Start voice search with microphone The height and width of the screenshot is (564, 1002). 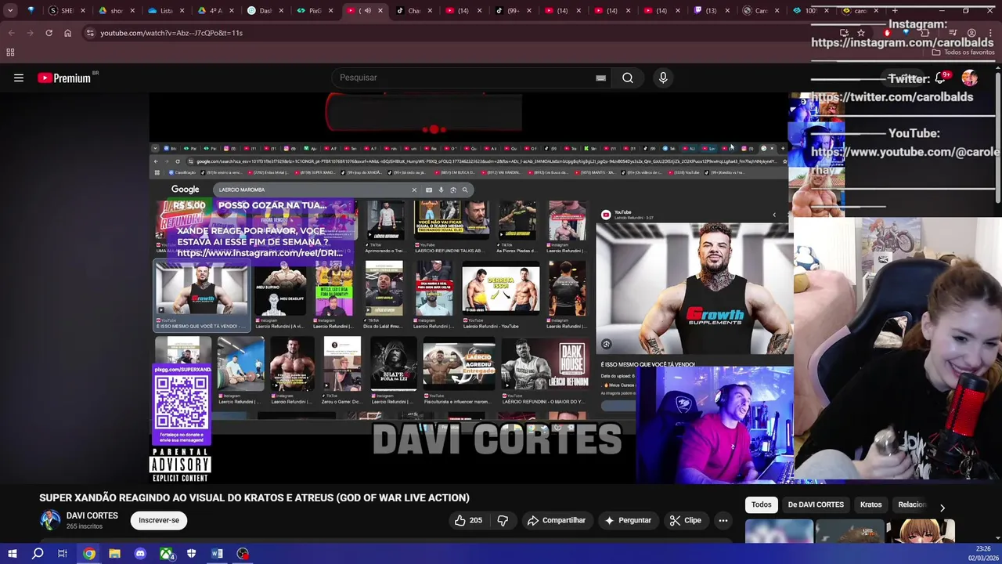(663, 78)
